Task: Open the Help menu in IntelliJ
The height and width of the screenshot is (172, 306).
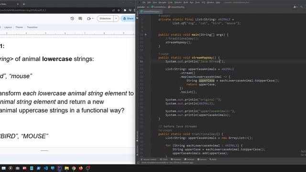Action: click(218, 2)
